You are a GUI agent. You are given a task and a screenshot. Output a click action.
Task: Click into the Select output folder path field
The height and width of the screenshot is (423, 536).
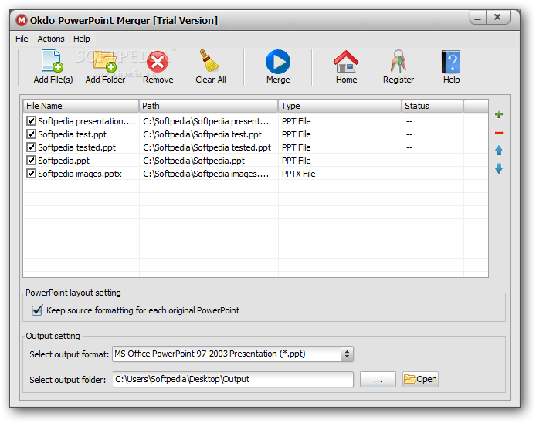pos(232,380)
